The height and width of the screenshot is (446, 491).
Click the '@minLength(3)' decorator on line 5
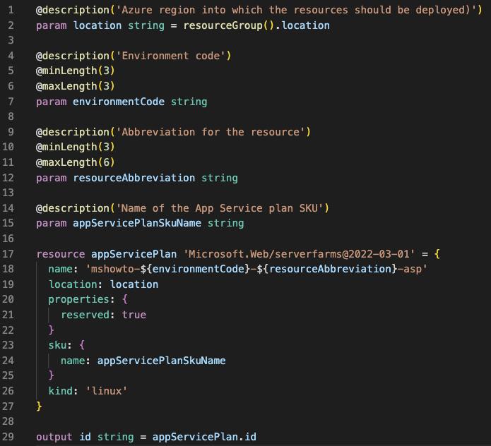[76, 71]
